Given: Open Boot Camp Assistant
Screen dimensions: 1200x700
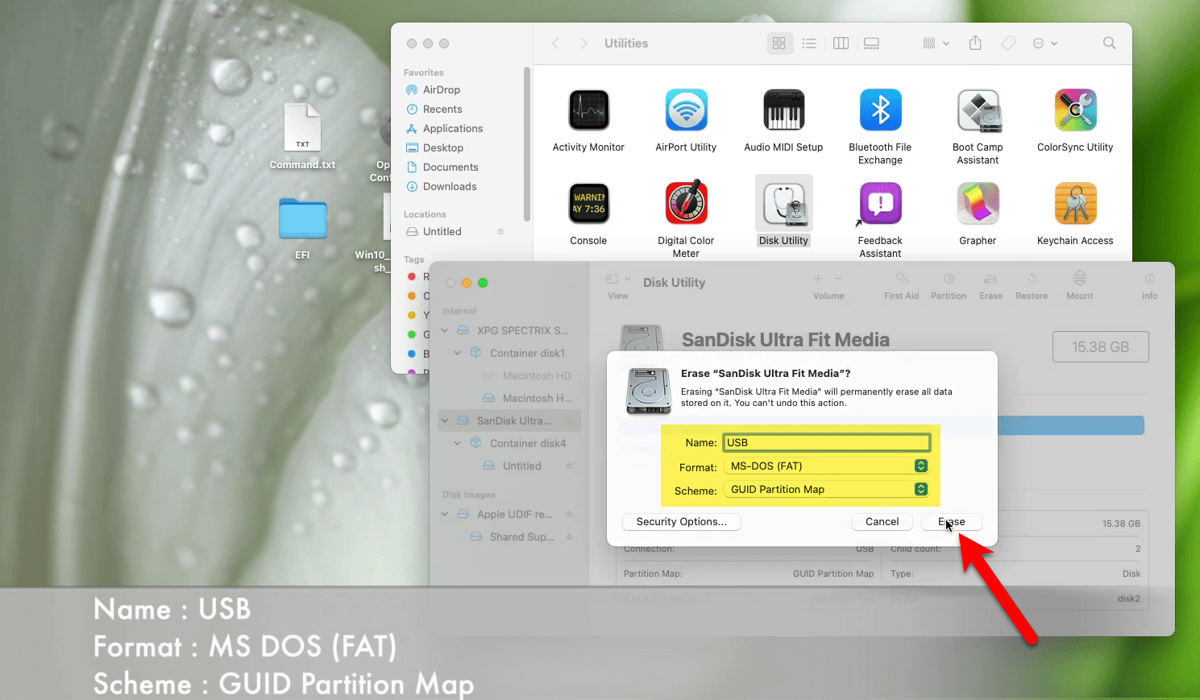Looking at the screenshot, I should (x=978, y=110).
